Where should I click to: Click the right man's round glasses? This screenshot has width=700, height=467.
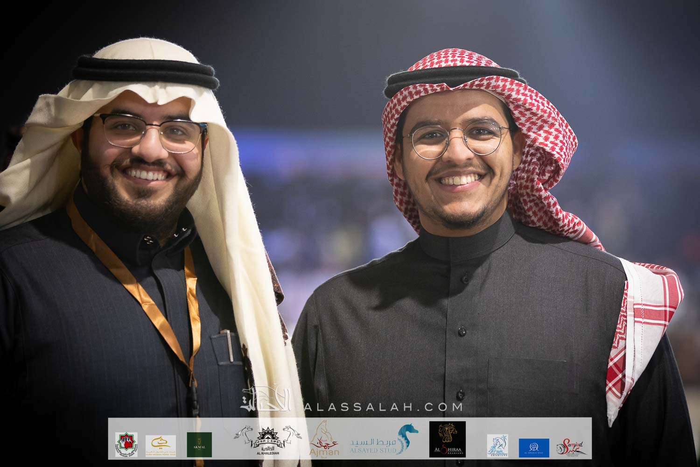(x=460, y=141)
